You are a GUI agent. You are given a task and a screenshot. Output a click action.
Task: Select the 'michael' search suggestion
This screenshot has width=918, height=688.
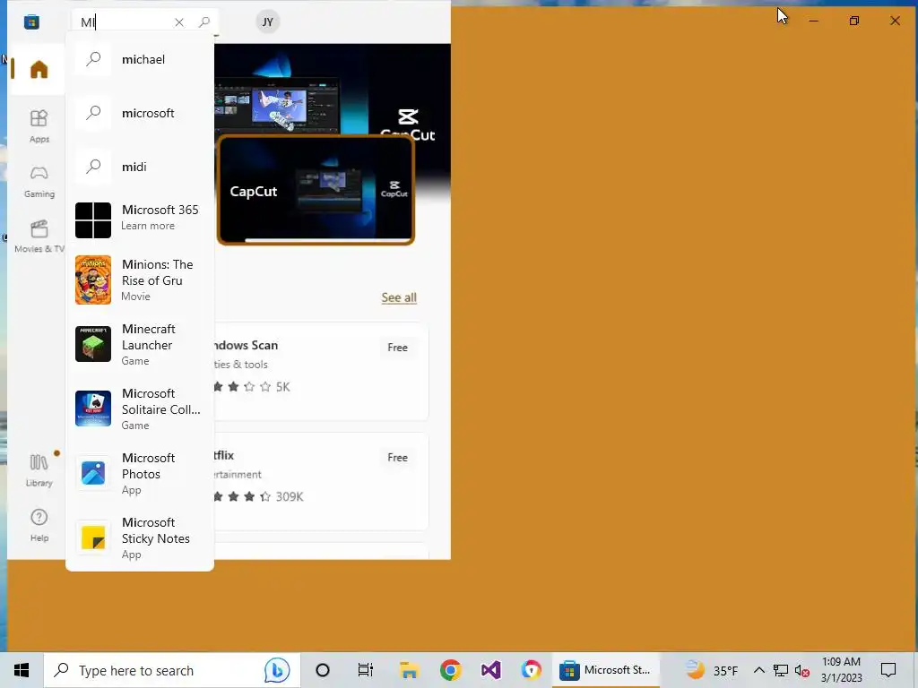(x=139, y=59)
